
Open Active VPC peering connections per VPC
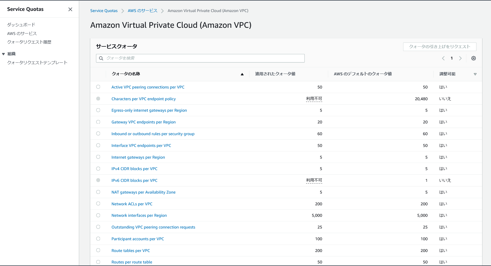[x=148, y=87]
